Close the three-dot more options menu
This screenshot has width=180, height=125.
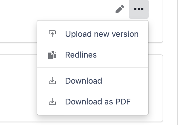139,9
